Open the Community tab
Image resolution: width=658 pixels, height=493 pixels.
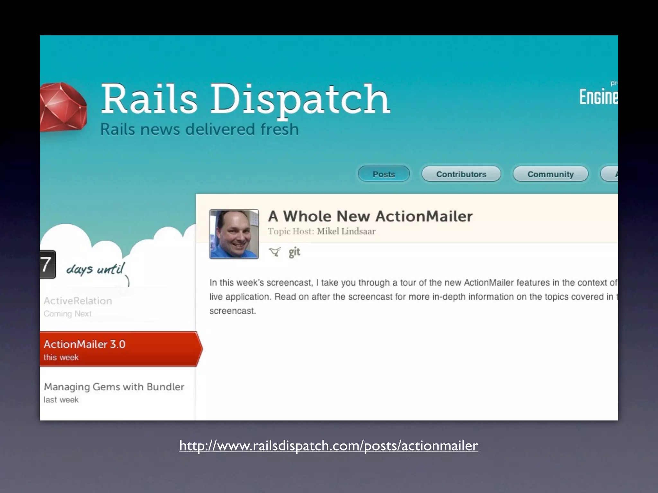click(x=550, y=174)
